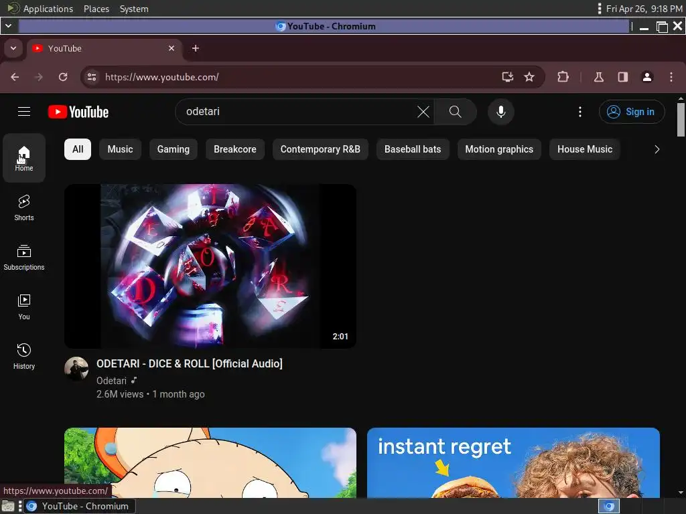Play the DICE & ROLL video thumbnail

point(210,266)
